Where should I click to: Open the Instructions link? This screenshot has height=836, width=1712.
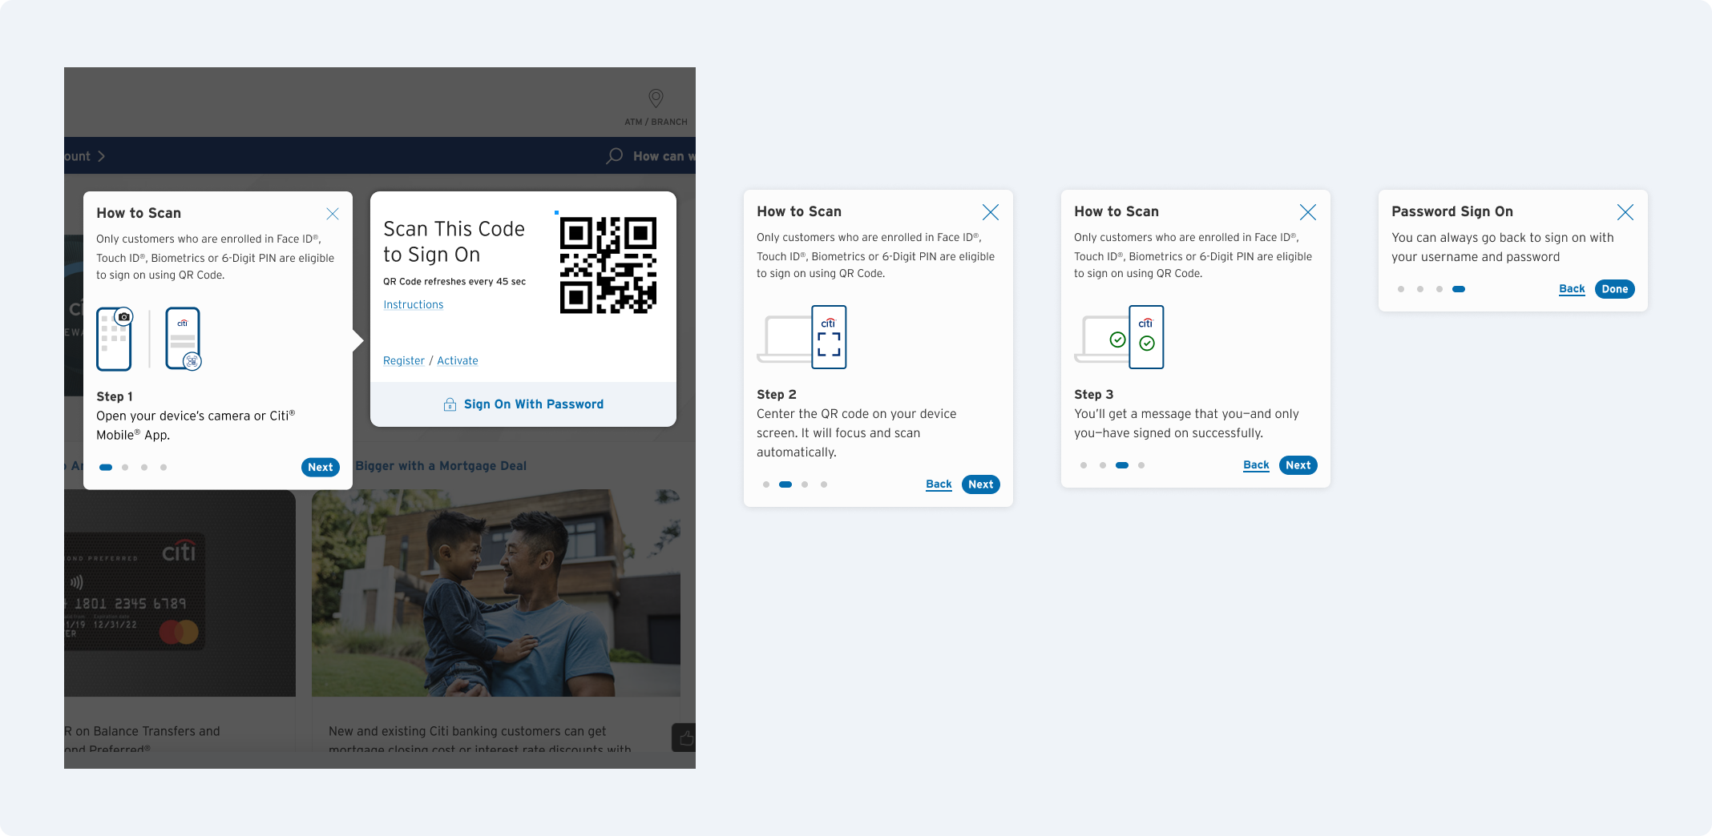coord(414,305)
